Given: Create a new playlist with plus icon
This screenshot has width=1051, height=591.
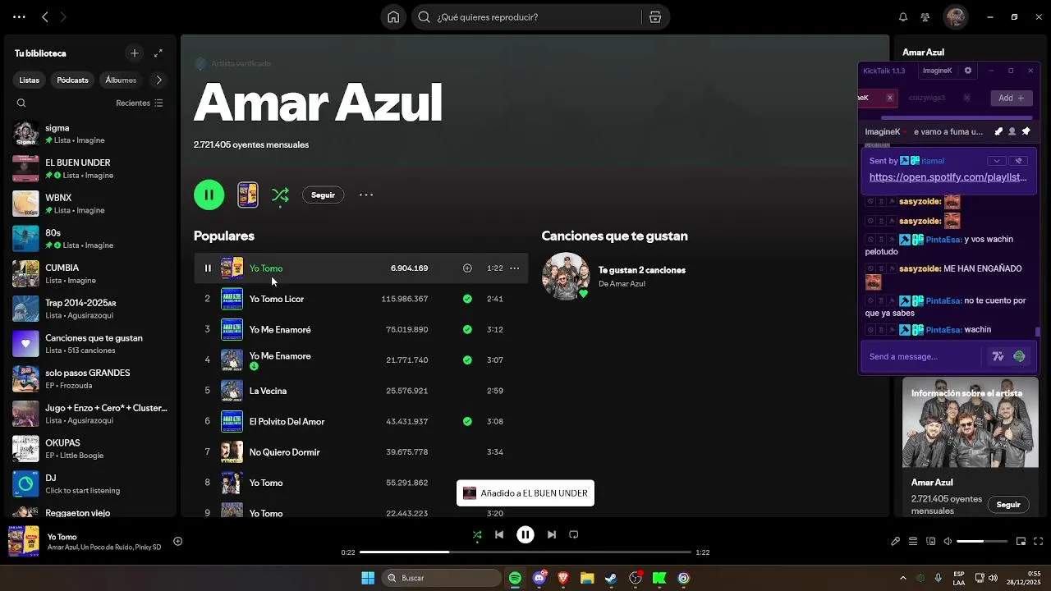Looking at the screenshot, I should tap(135, 53).
